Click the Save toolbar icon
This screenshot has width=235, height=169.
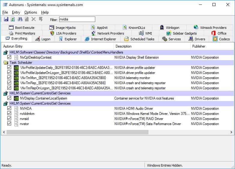point(6,19)
